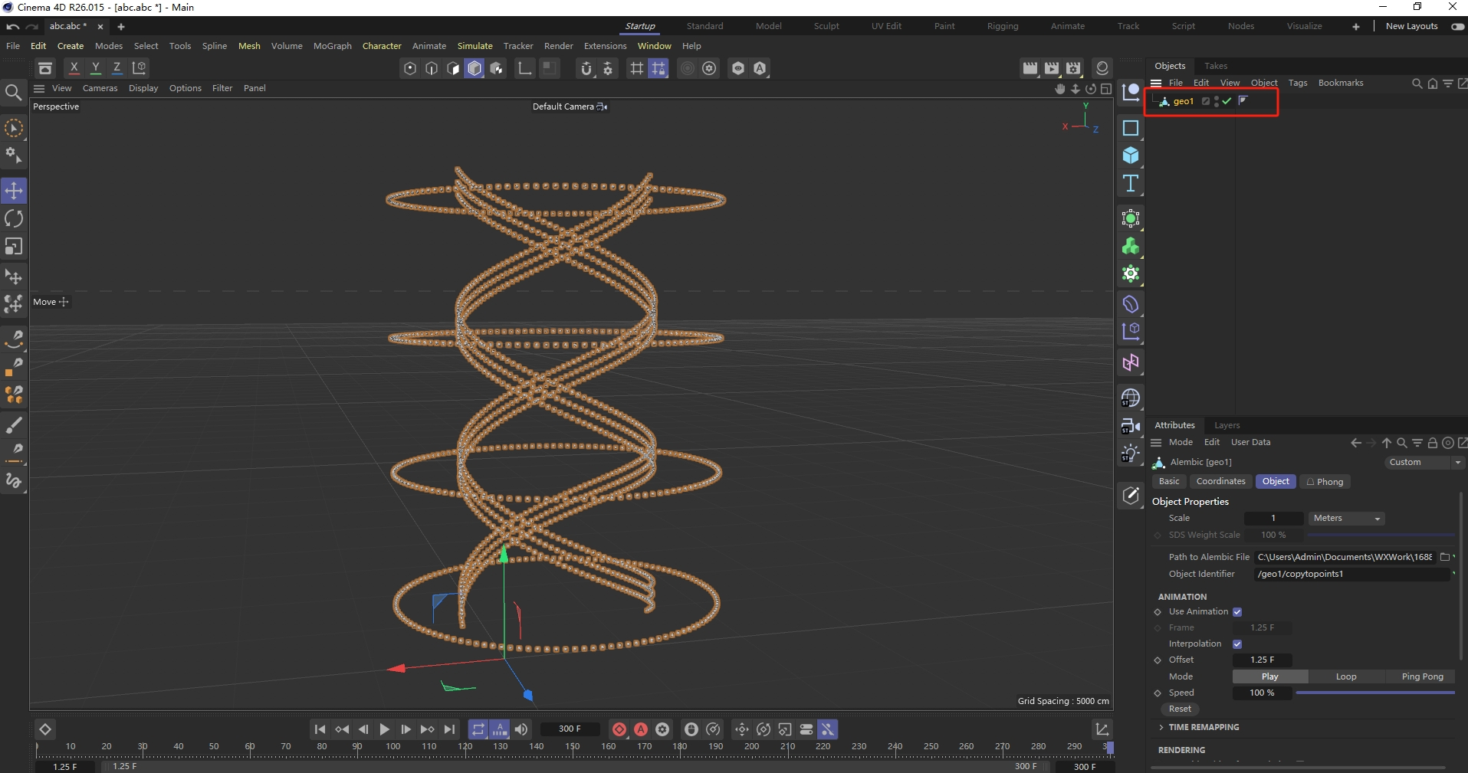This screenshot has height=773, width=1468.
Task: Open the Mesh menu
Action: (x=249, y=46)
